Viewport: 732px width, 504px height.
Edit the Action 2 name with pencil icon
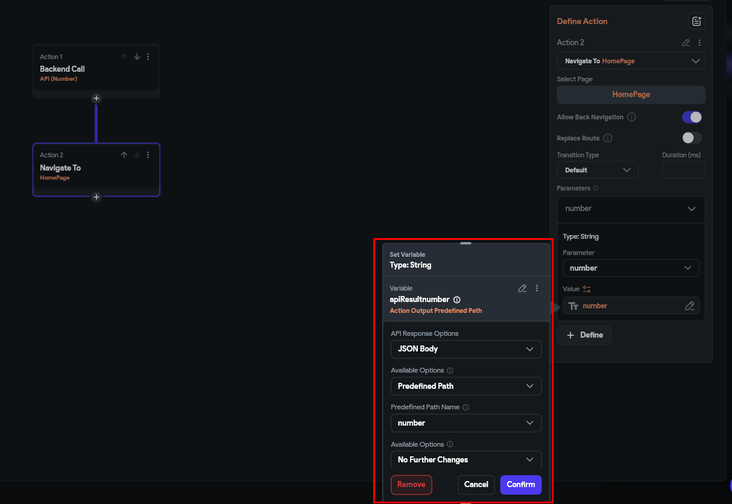coord(686,43)
